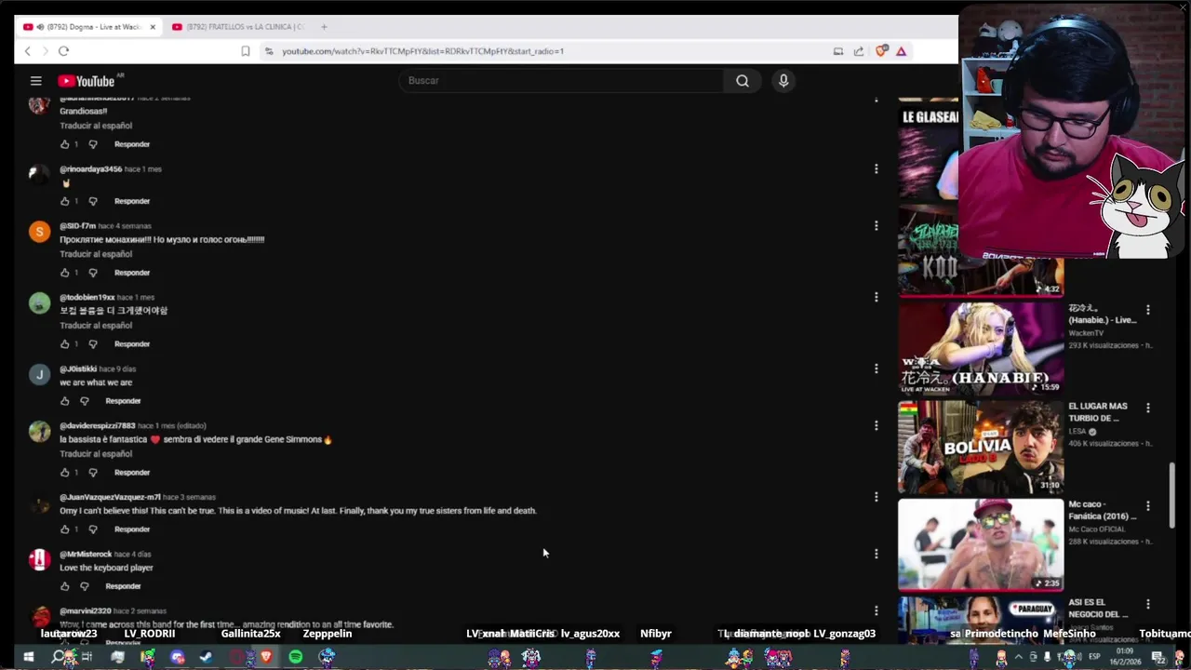This screenshot has width=1191, height=670.
Task: Click the browser address bar URL
Action: (423, 51)
